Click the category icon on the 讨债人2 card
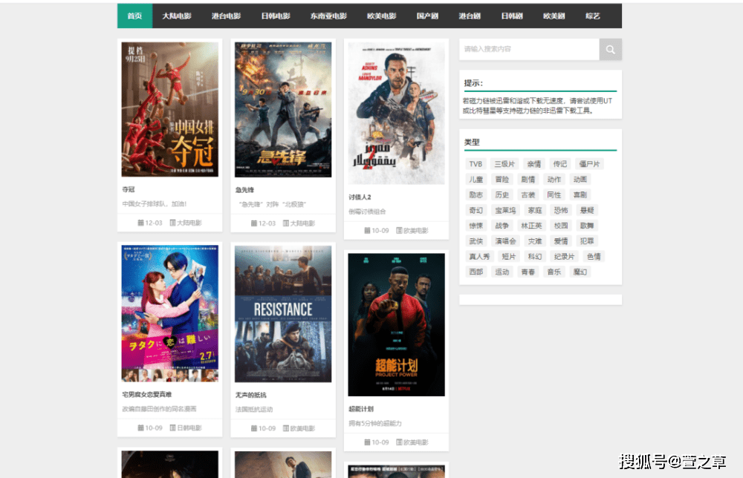Screen dimensions: 743x478 click(x=399, y=231)
